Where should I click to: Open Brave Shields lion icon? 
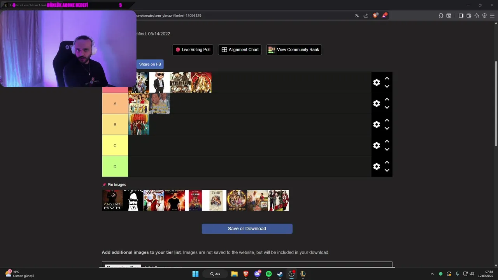(x=375, y=16)
